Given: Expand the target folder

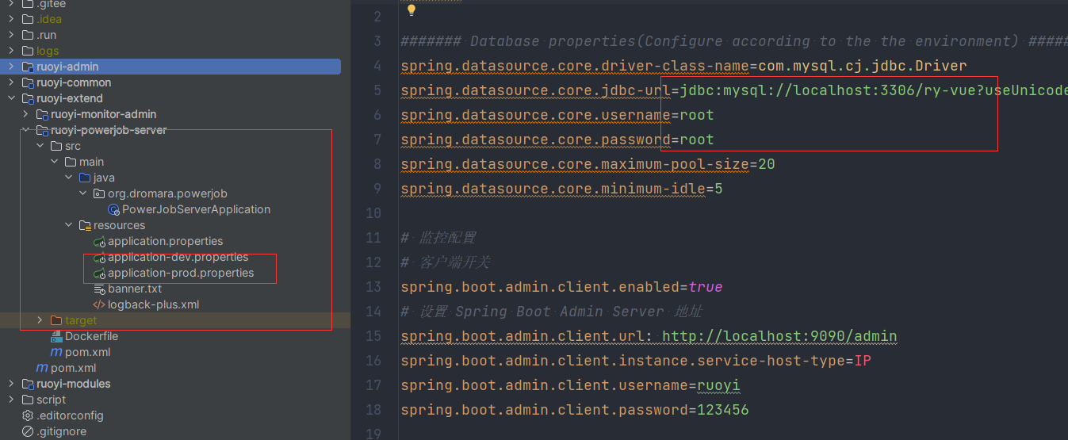Looking at the screenshot, I should pos(40,320).
